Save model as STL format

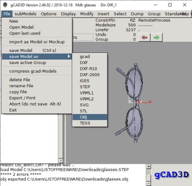(x=90, y=111)
